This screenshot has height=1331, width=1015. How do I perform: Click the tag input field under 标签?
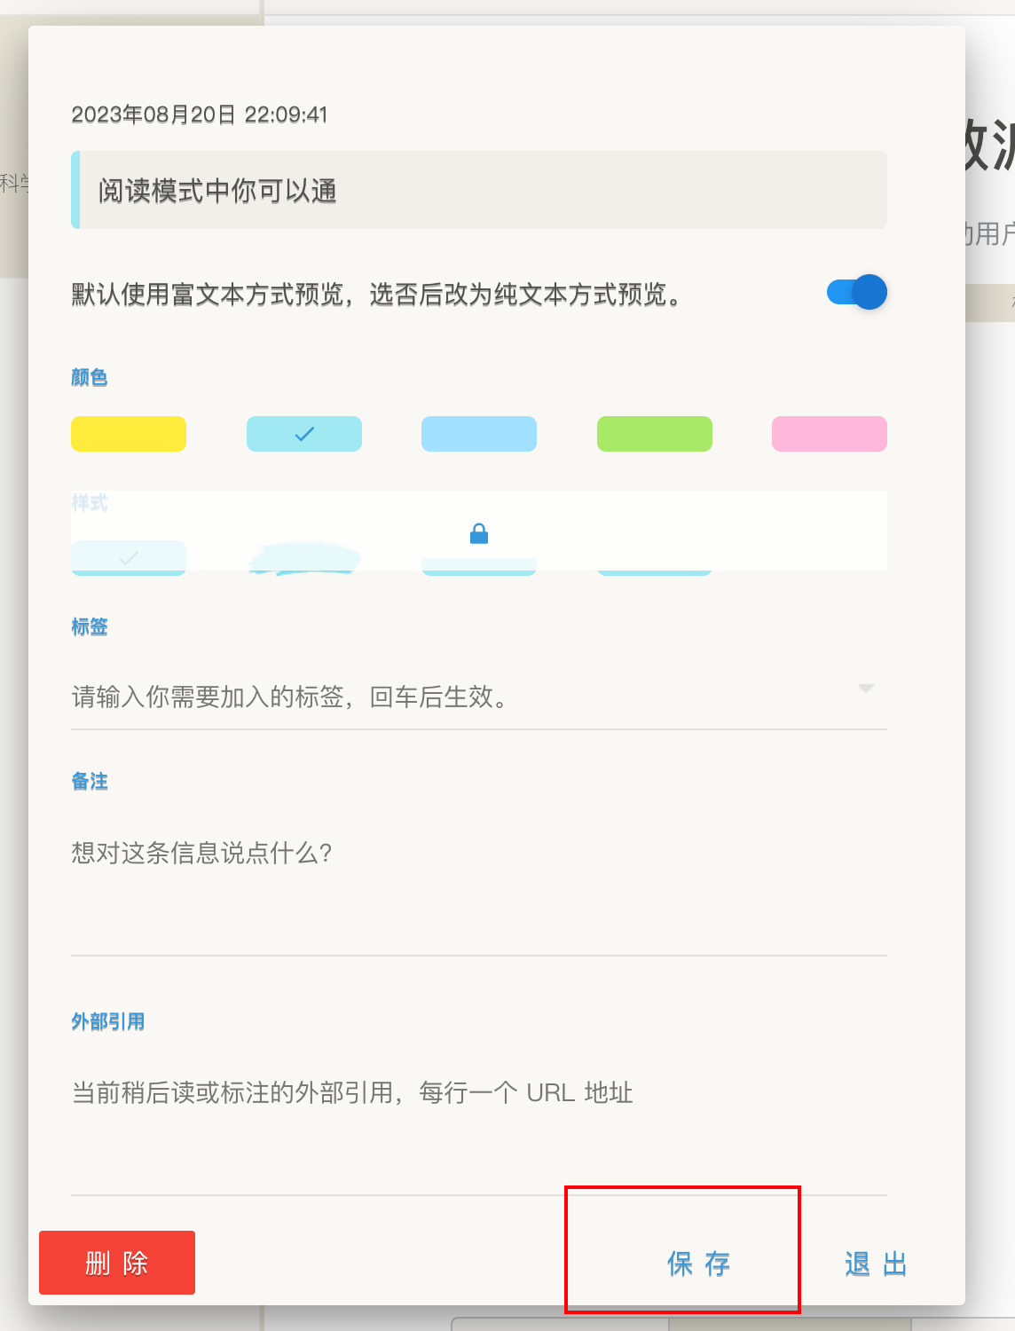pos(355,697)
